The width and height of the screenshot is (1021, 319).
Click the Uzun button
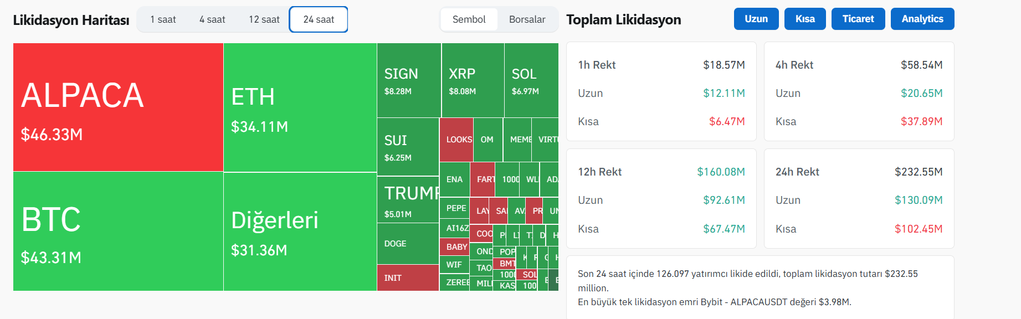pos(756,19)
